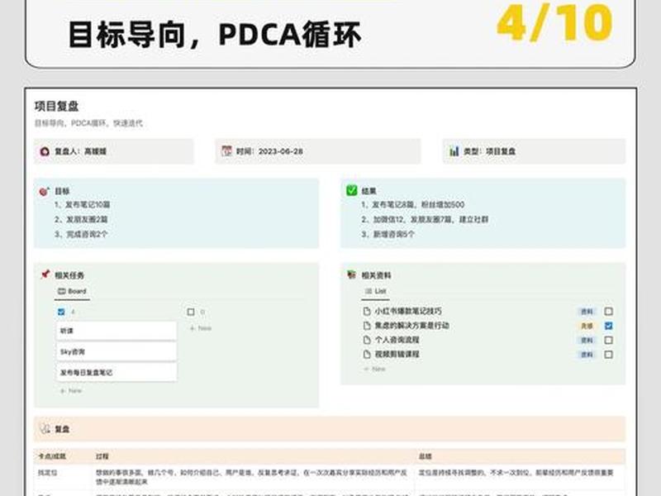The image size is (661, 496).
Task: Click the subtitle under the 项目复盘 title
Action: tap(88, 123)
